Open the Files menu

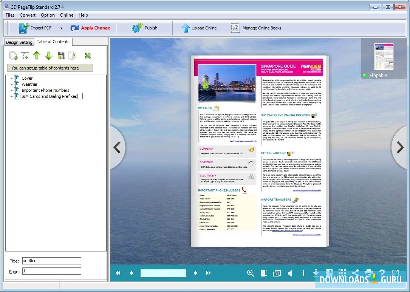(x=10, y=15)
